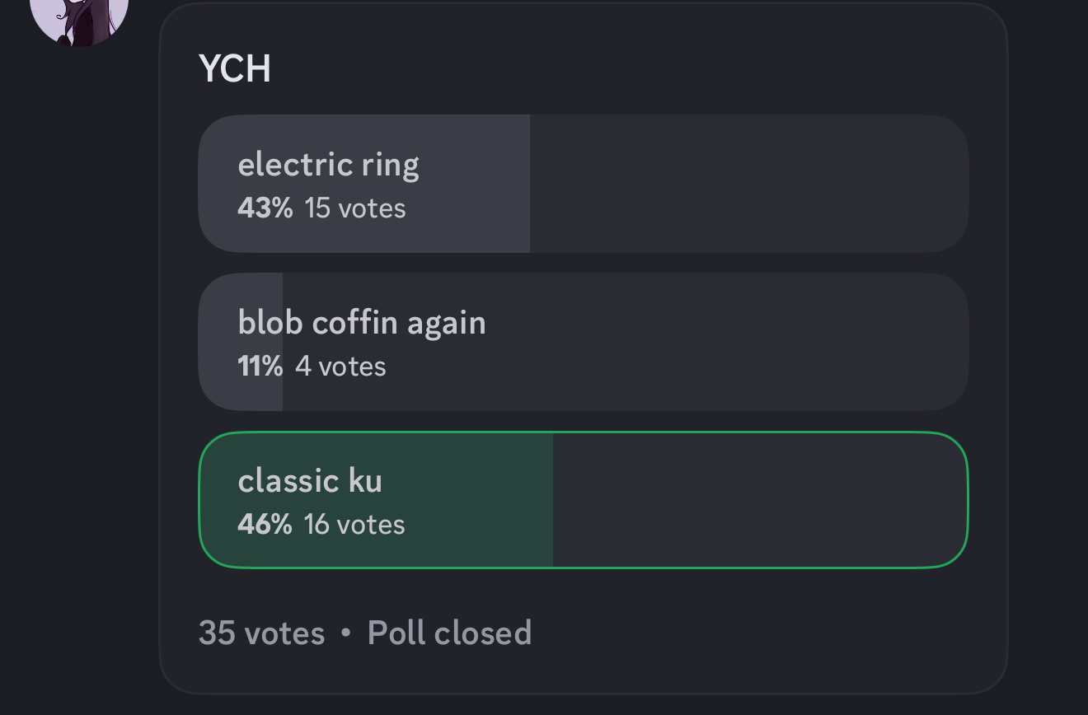1088x715 pixels.
Task: Click empty bar area right of electric ring
Action: [742, 184]
